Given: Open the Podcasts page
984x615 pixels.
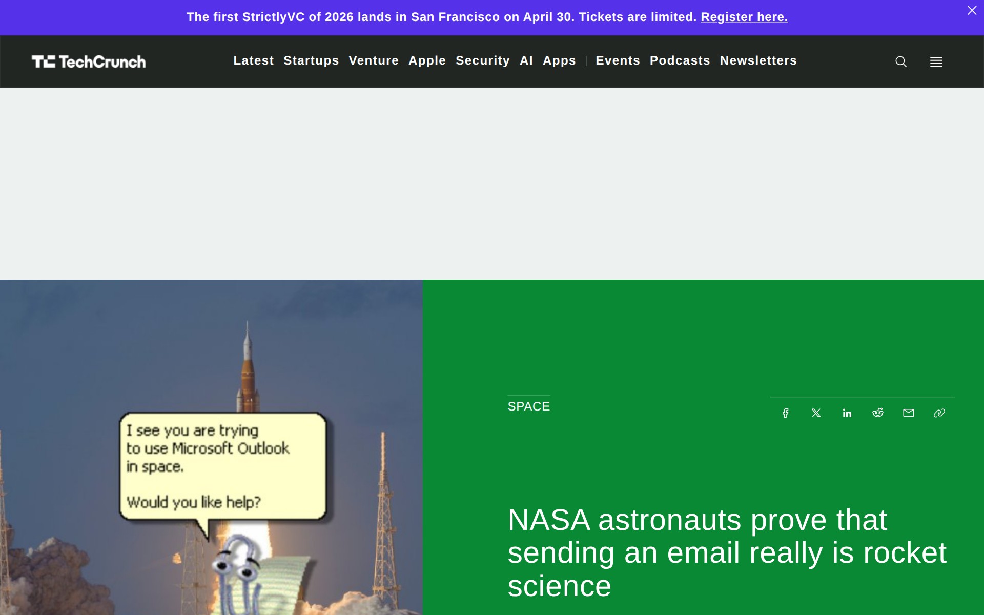Looking at the screenshot, I should pos(680,60).
